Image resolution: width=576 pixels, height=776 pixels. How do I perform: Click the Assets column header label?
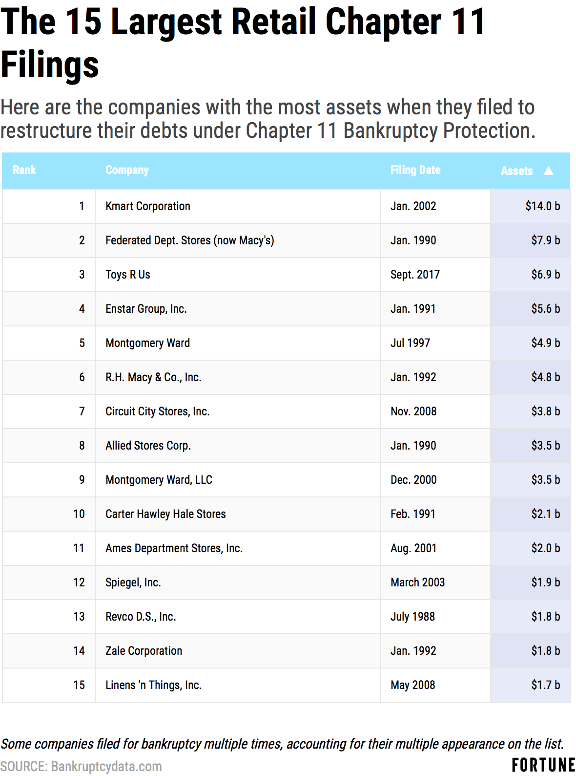[516, 171]
